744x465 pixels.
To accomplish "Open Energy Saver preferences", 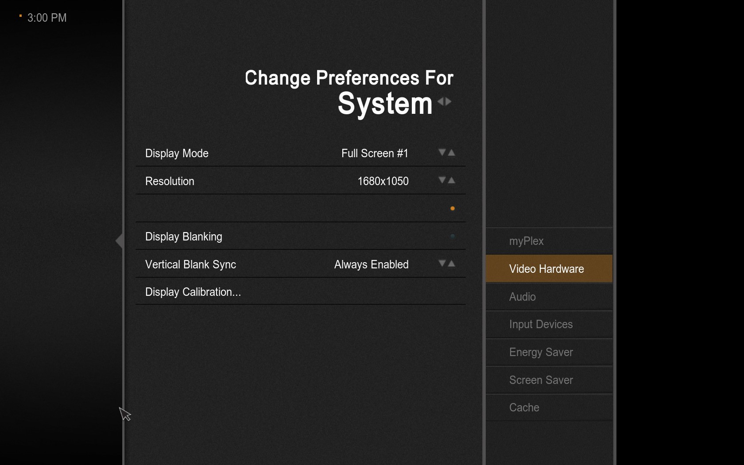I will (x=541, y=352).
